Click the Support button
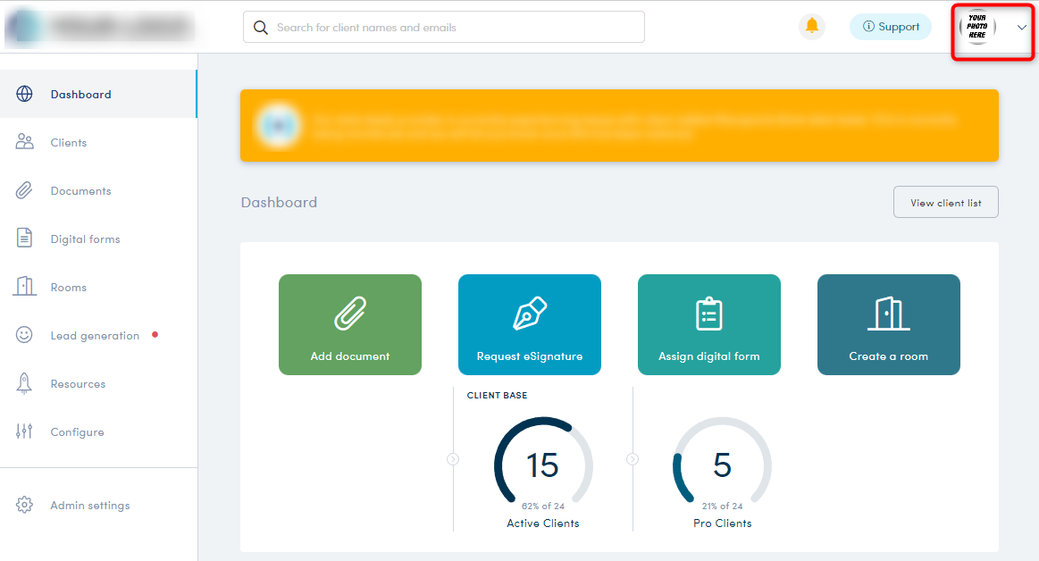Screen dimensions: 1039x561 (x=890, y=27)
